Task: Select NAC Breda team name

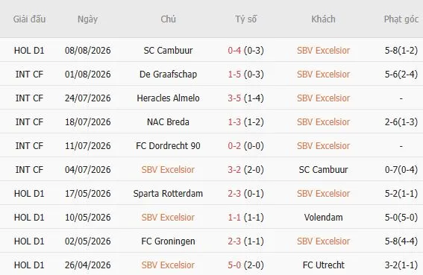Action: (x=168, y=122)
